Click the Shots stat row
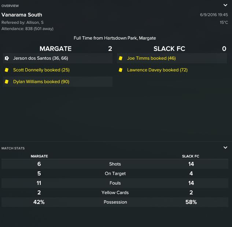The image size is (232, 227). (115, 164)
